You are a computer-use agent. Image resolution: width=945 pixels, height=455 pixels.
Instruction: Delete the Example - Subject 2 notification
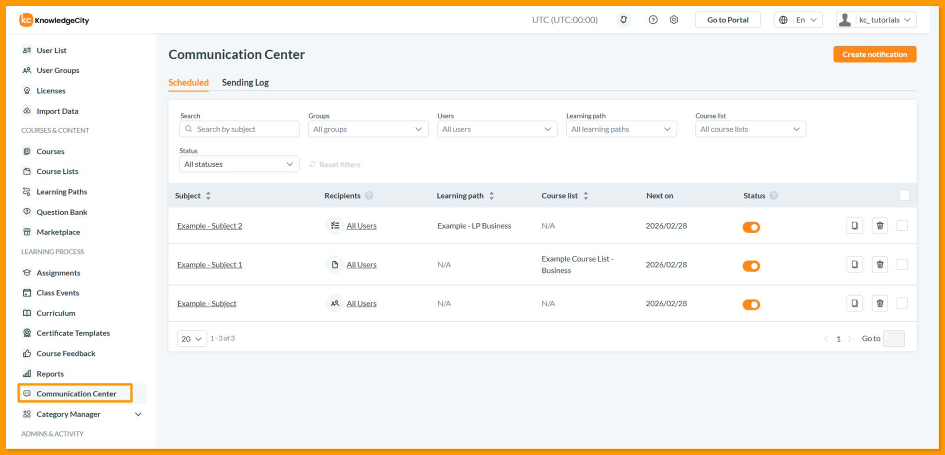tap(880, 226)
